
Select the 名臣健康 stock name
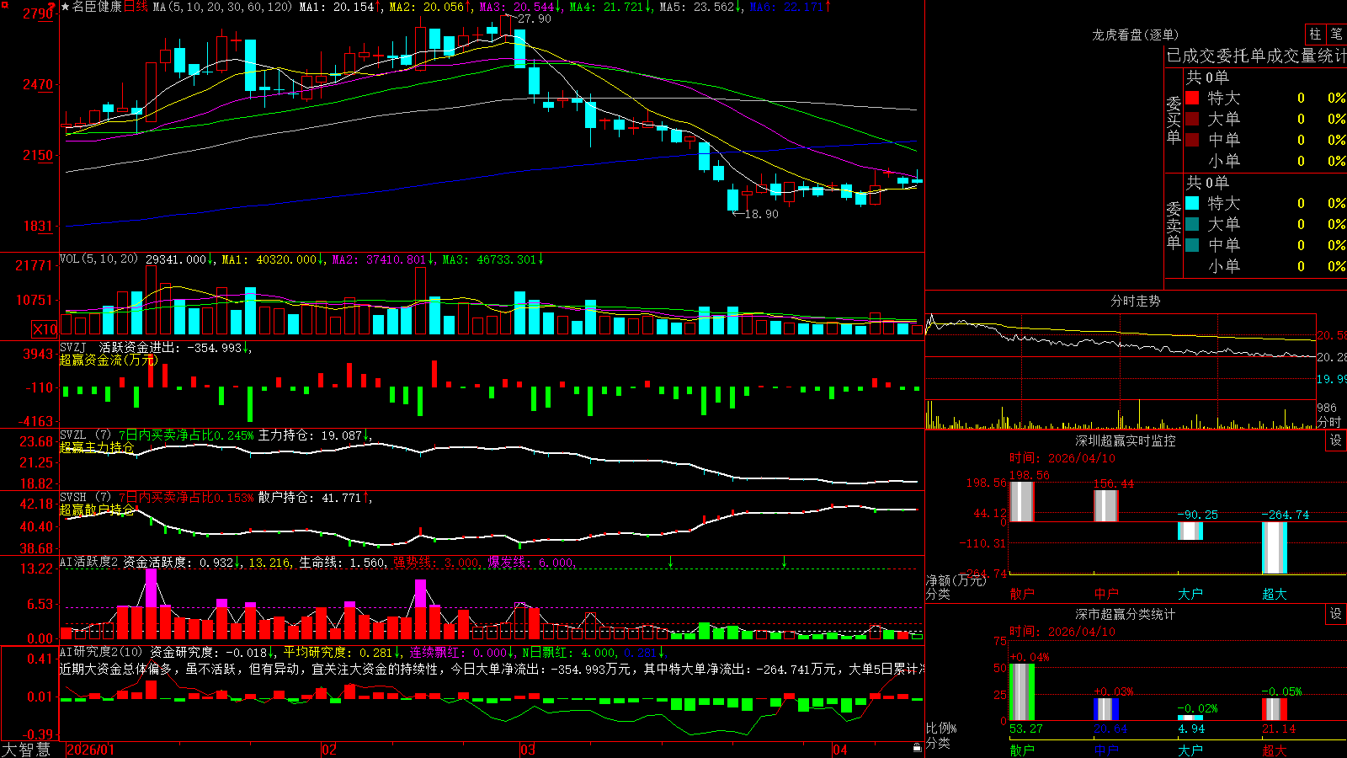(97, 7)
